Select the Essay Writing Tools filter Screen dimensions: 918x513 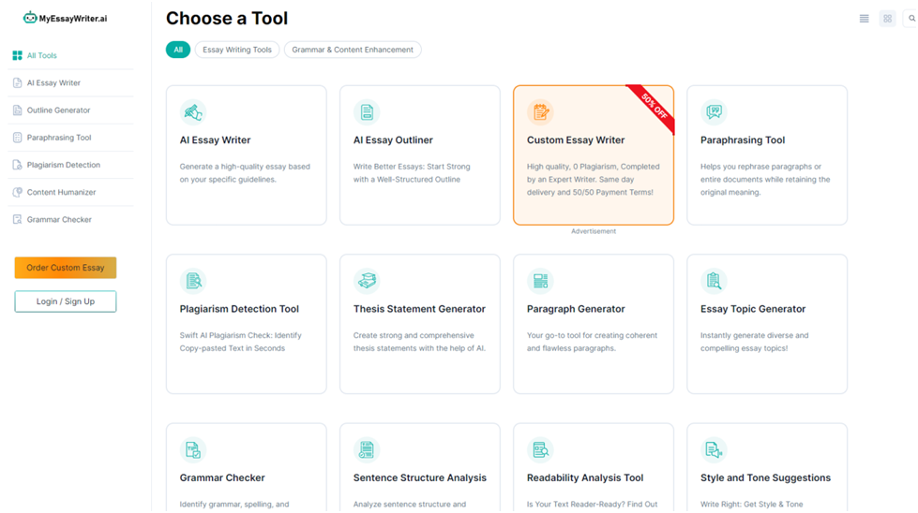237,50
